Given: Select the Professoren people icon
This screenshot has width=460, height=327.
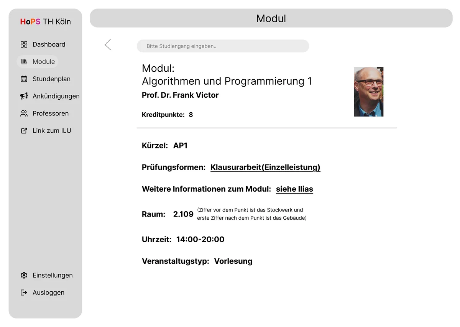Looking at the screenshot, I should (24, 113).
